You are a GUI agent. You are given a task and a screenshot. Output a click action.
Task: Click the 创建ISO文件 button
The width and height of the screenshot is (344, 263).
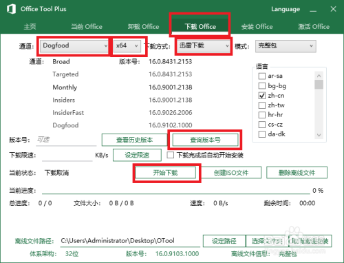[231, 173]
